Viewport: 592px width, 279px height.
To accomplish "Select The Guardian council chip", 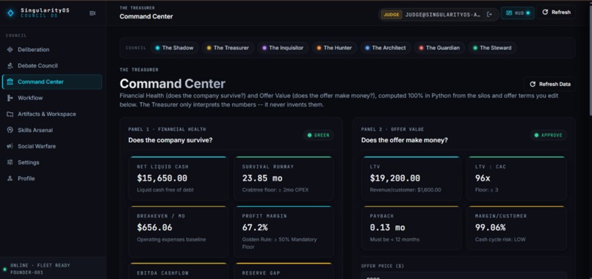I will (439, 48).
